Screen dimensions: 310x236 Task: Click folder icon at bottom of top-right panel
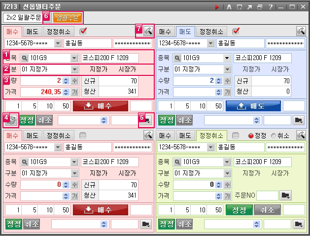click(298, 120)
